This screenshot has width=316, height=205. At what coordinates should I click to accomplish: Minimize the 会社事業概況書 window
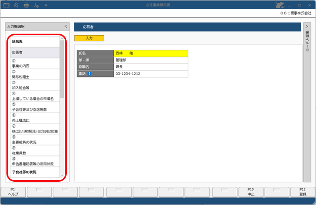pyautogui.click(x=289, y=5)
